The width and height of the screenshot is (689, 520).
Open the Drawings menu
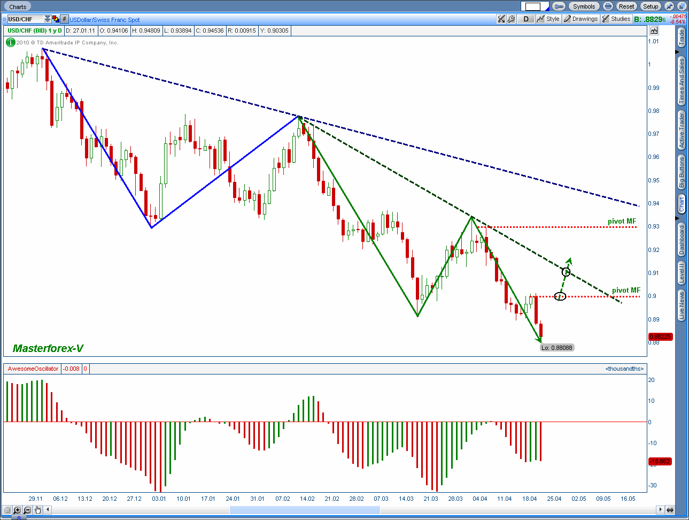(x=580, y=19)
